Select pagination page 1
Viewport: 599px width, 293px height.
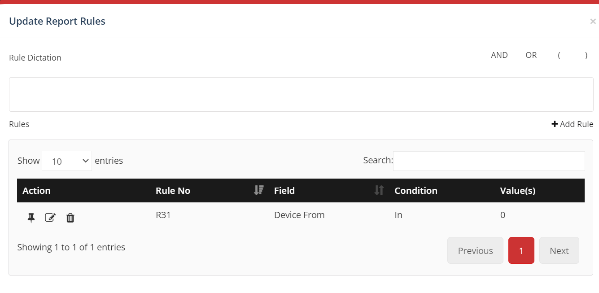click(521, 250)
